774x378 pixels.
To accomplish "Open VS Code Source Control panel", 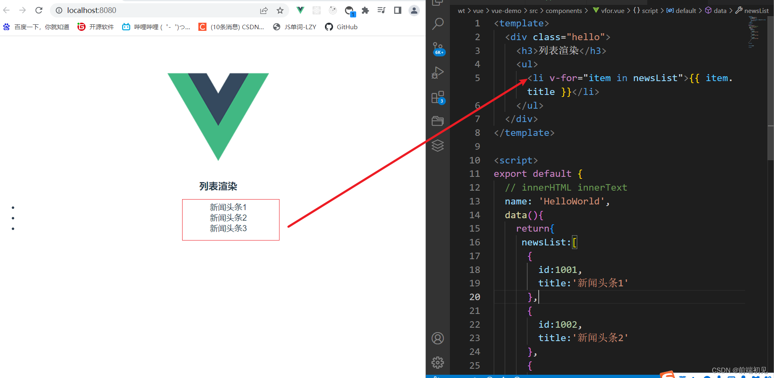I will pos(438,49).
